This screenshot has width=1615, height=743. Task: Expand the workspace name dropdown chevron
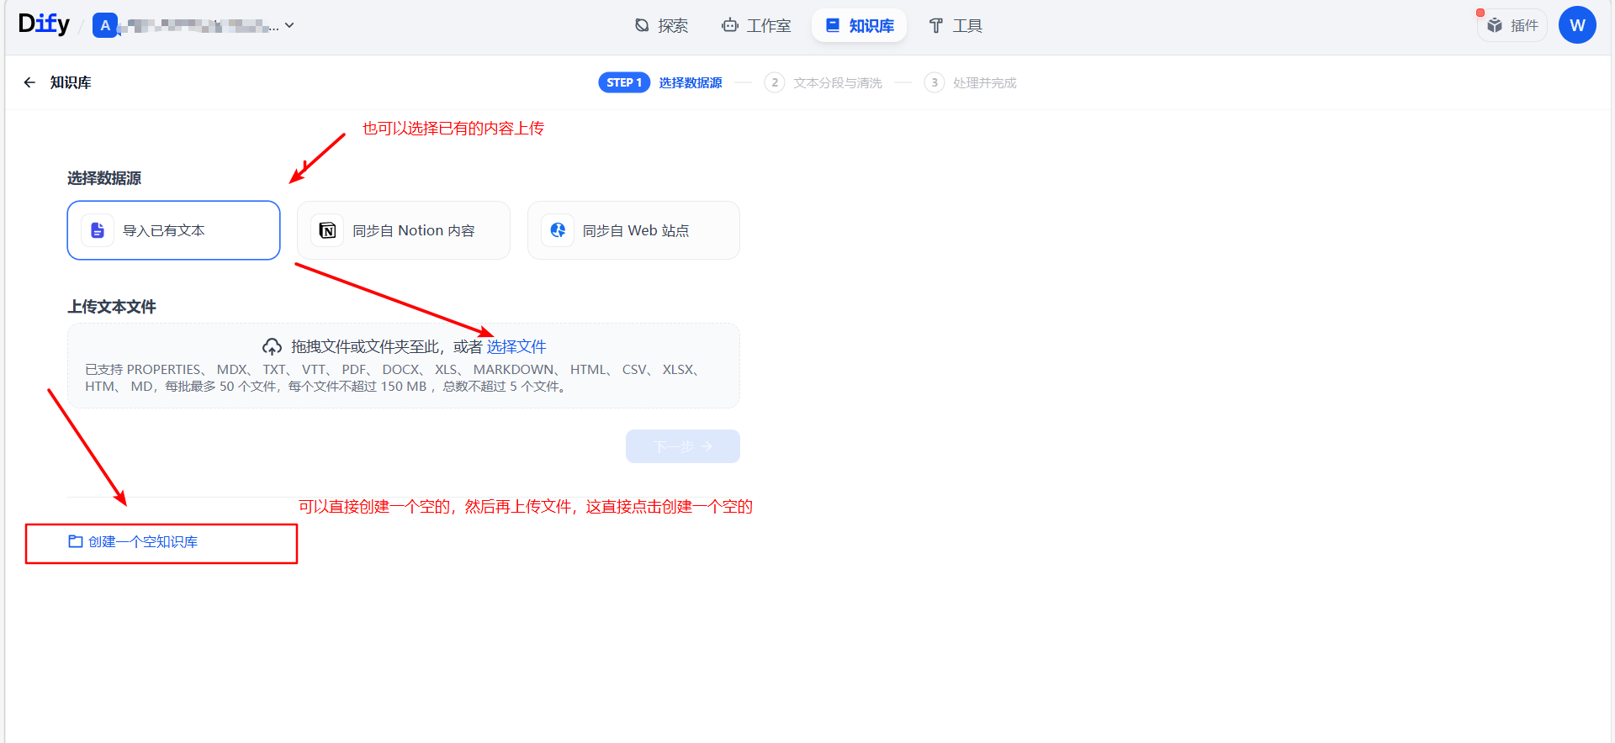pos(289,25)
